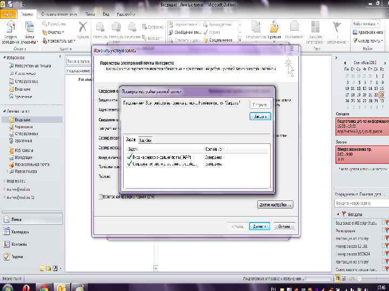Open the Address Book in ribbon
Image resolution: width=389 pixels, height=291 pixels.
coord(367,32)
